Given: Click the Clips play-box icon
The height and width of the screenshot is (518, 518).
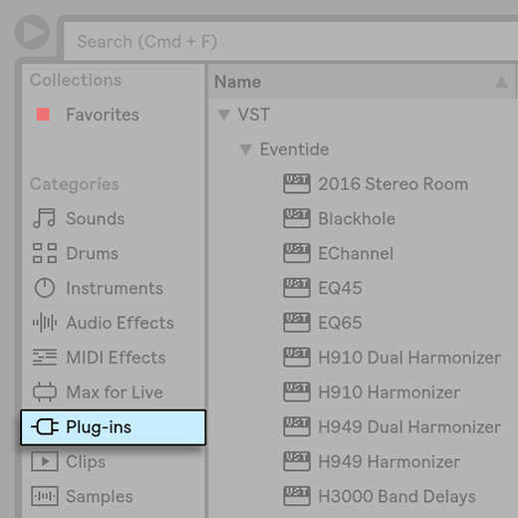Looking at the screenshot, I should [x=45, y=461].
